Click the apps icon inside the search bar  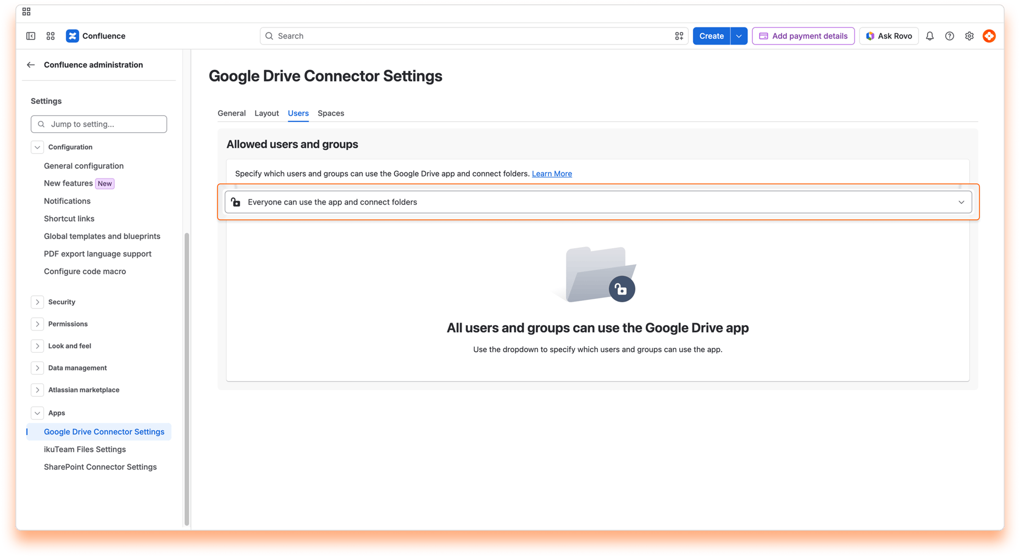679,36
